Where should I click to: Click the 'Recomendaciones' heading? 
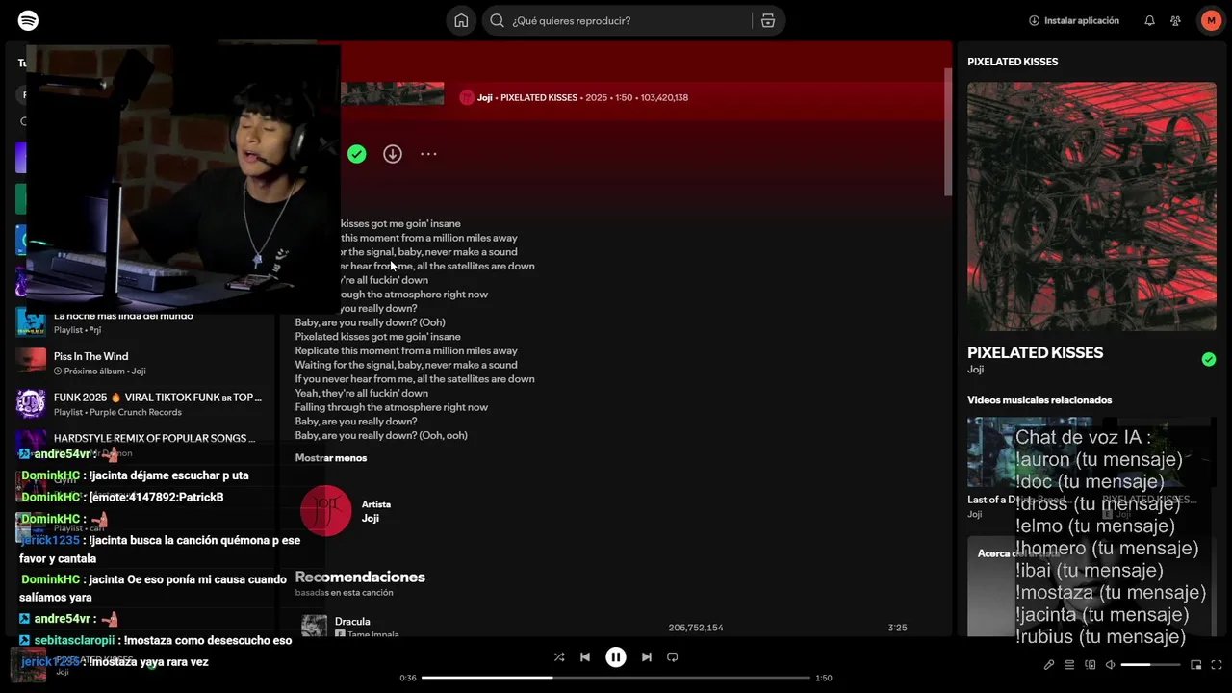click(x=360, y=577)
